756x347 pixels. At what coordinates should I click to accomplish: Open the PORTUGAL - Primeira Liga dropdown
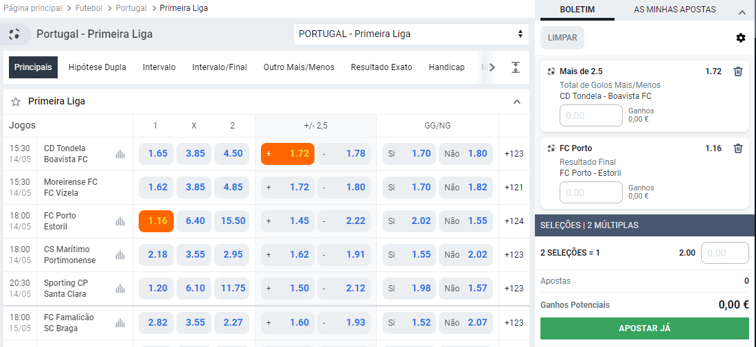pos(411,34)
